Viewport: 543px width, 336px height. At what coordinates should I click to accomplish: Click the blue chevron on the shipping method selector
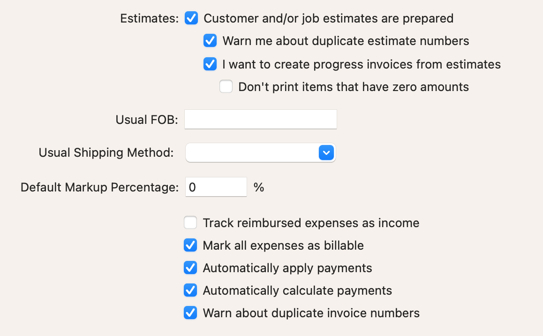326,153
